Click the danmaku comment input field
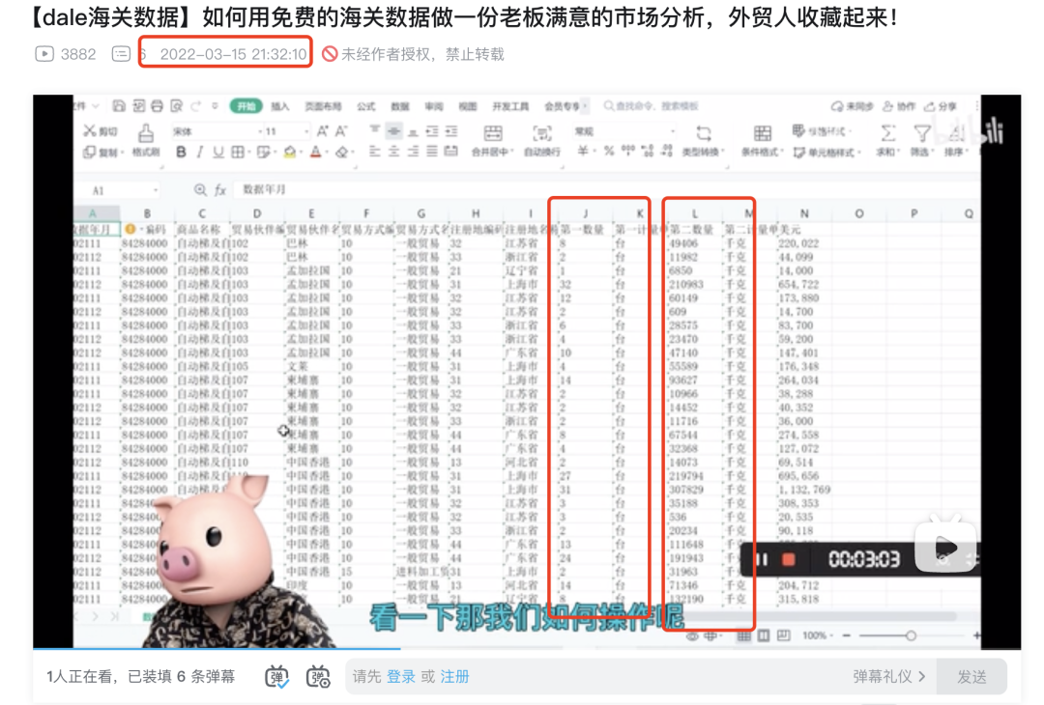Image resolution: width=1044 pixels, height=705 pixels. (x=580, y=676)
